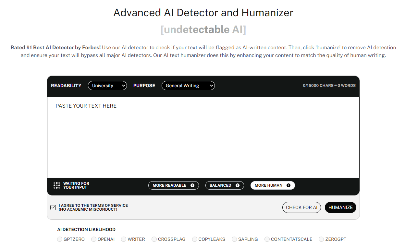Choose the More Readable mode
Viewport: 405px width, 246px height.
pyautogui.click(x=174, y=185)
